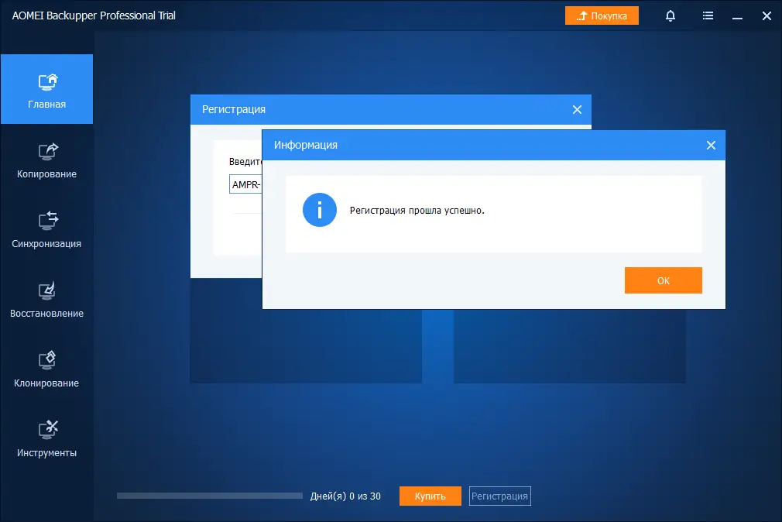The height and width of the screenshot is (522, 782).
Task: Click the Купить button at bottom
Action: (x=430, y=496)
